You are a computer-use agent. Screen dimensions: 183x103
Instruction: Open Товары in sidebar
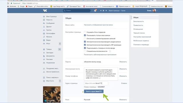[49, 49]
